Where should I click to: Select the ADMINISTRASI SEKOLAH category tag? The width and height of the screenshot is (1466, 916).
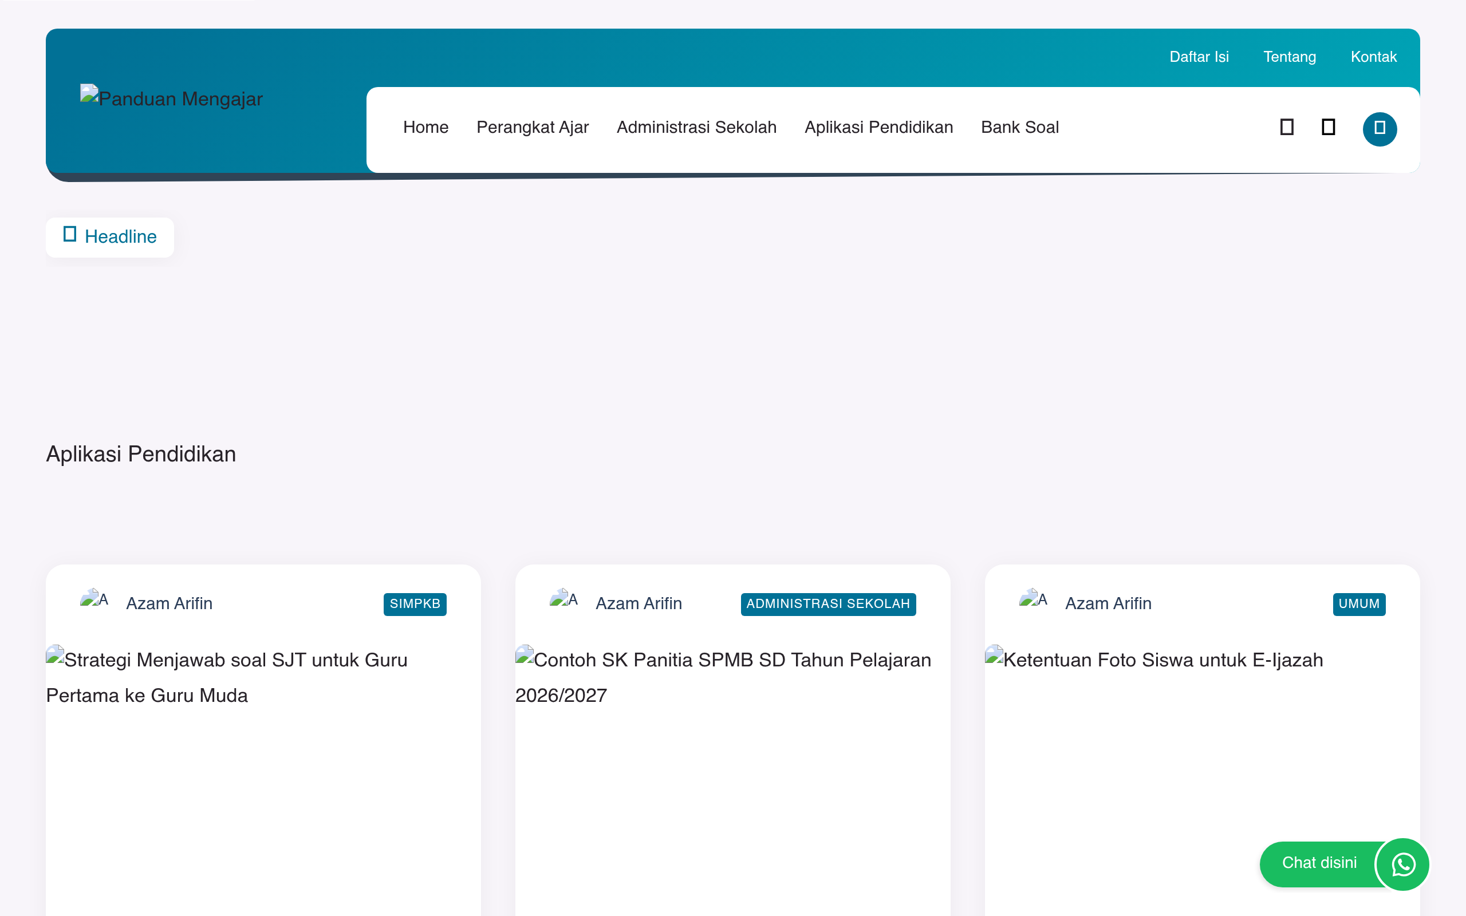pyautogui.click(x=827, y=604)
